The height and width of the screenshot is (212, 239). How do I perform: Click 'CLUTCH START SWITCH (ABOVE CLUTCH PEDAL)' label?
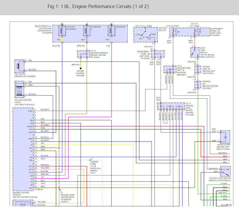[x=220, y=179]
